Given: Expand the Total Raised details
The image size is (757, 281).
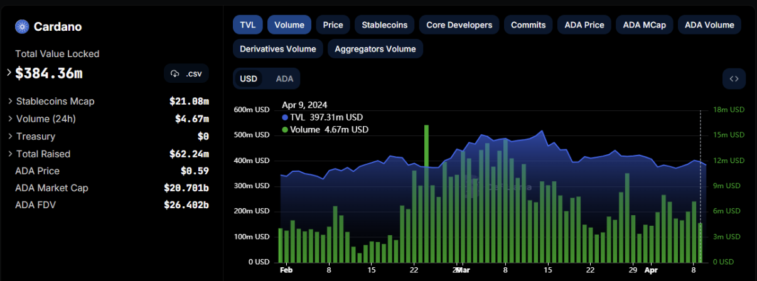Looking at the screenshot, I should tap(11, 154).
